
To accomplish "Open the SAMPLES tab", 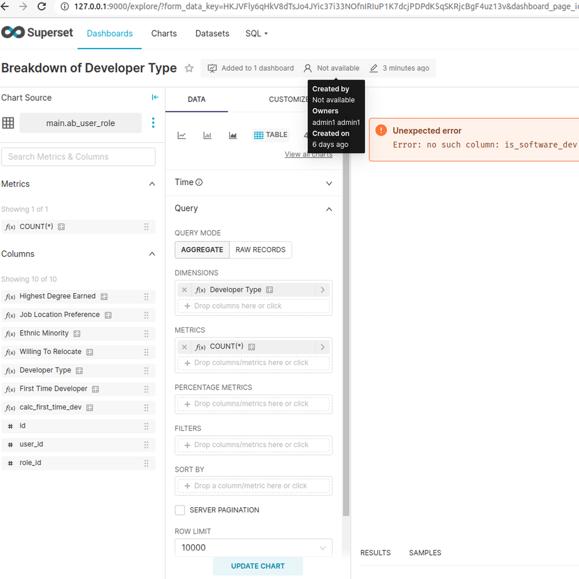I will point(425,552).
